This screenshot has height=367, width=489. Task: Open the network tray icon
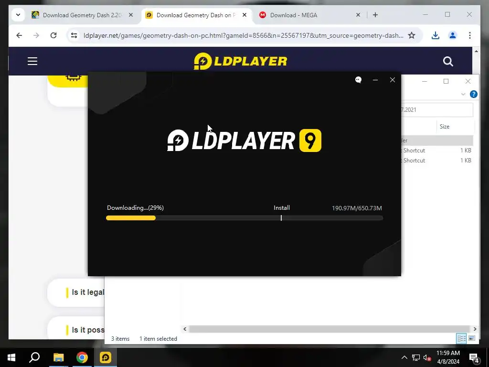click(416, 357)
